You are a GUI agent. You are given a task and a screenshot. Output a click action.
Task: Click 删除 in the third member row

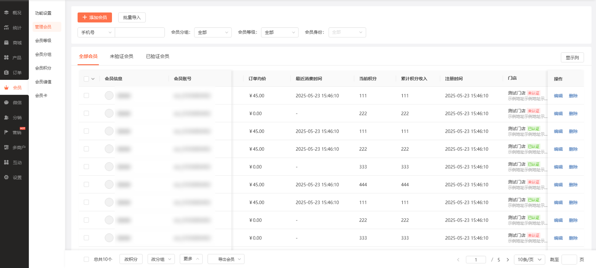(x=573, y=131)
